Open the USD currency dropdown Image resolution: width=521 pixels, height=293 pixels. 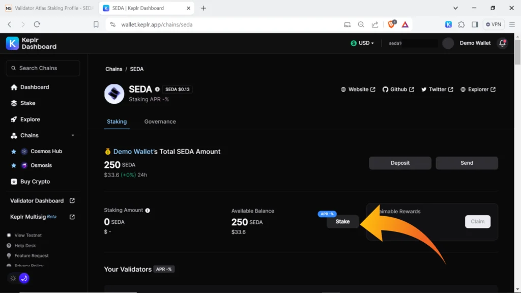click(x=362, y=43)
